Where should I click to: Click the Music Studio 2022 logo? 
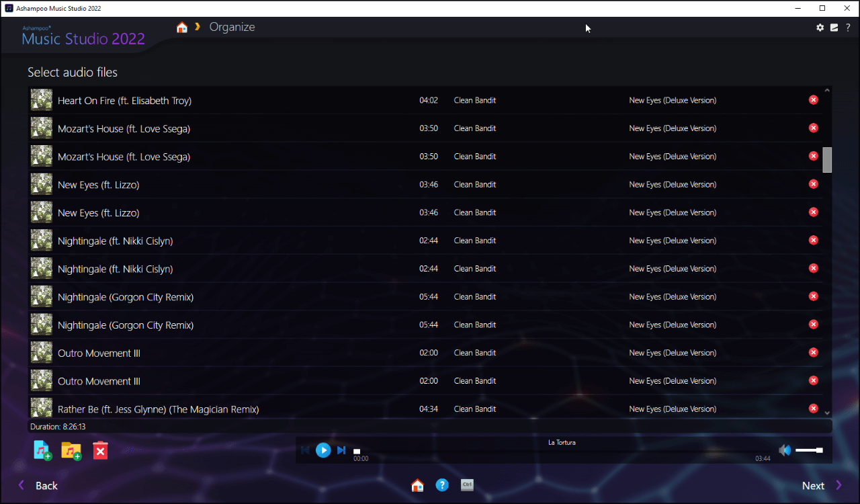click(83, 36)
